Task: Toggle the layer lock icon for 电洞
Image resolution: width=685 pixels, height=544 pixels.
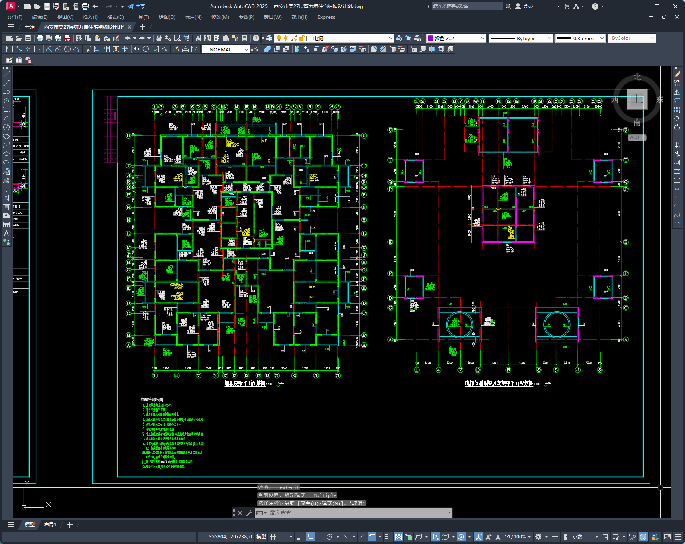Action: click(x=301, y=38)
